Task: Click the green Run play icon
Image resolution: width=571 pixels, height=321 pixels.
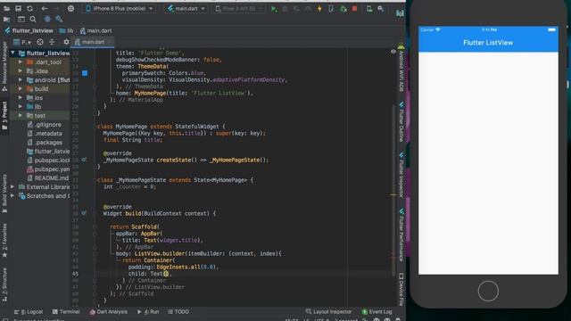Action: tap(274, 9)
